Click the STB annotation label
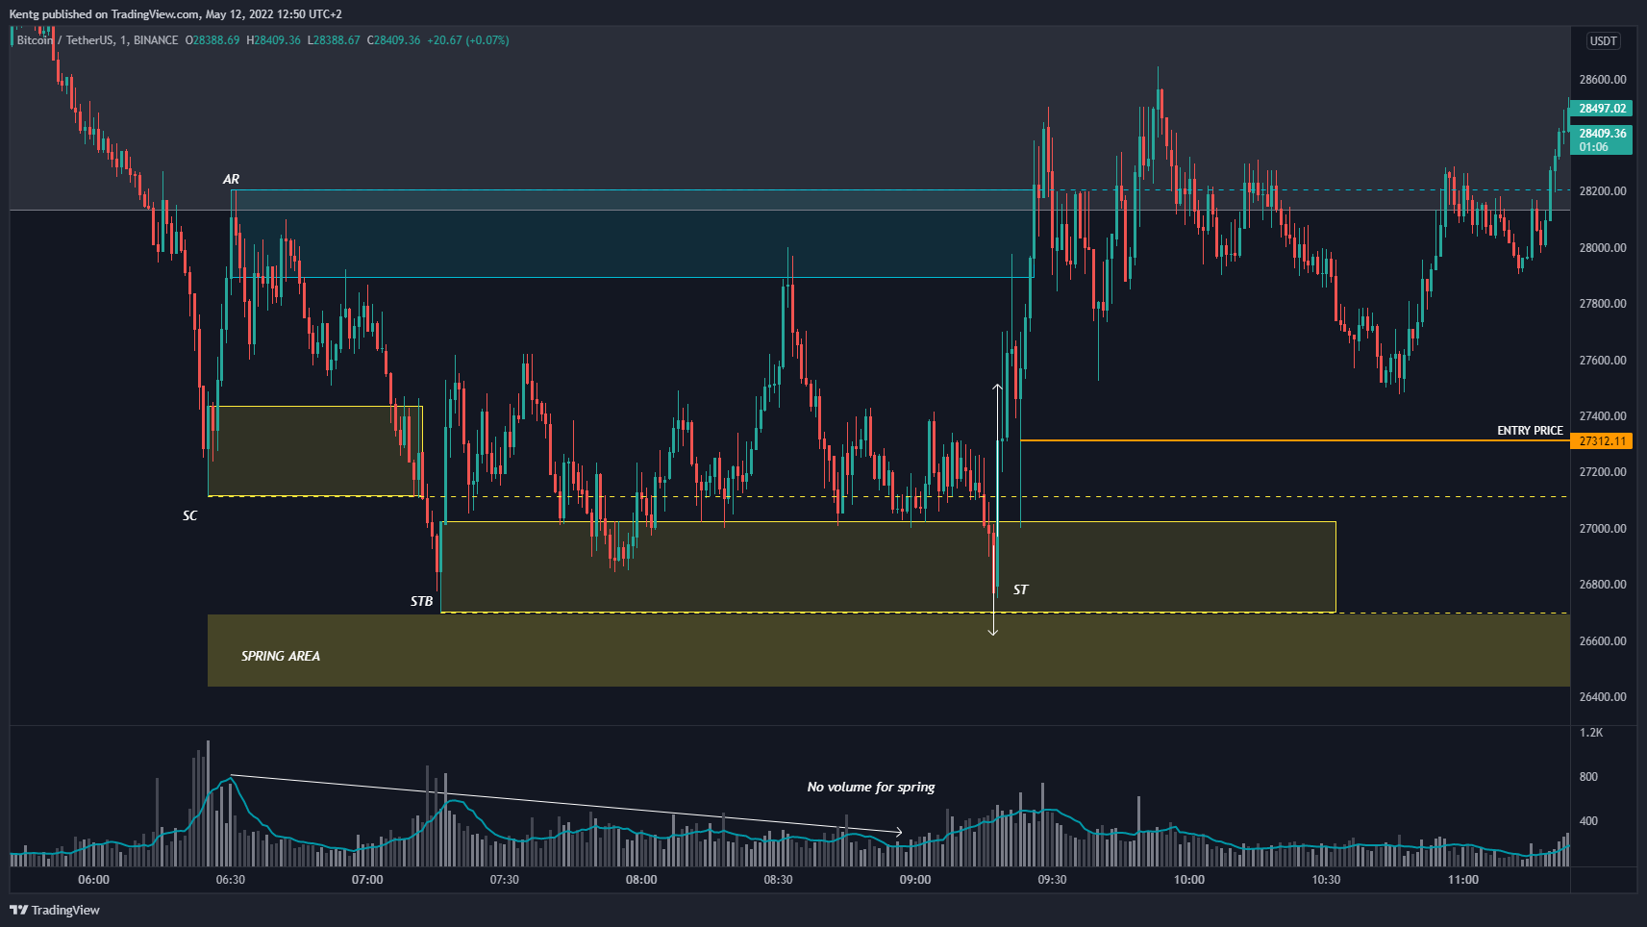The image size is (1647, 927). click(x=421, y=601)
